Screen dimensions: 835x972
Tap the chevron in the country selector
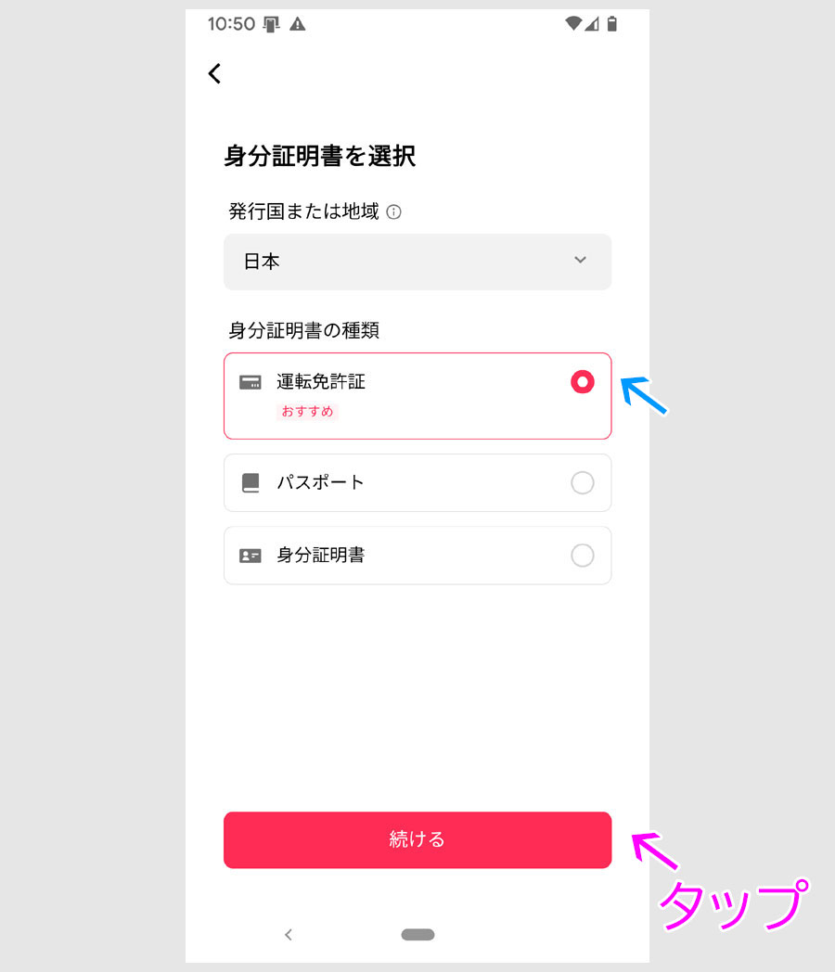580,260
